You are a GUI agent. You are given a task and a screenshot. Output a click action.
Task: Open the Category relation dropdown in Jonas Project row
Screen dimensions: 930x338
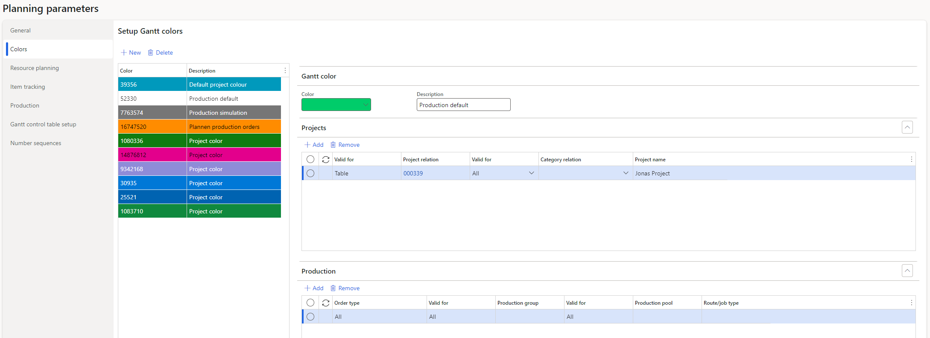626,173
